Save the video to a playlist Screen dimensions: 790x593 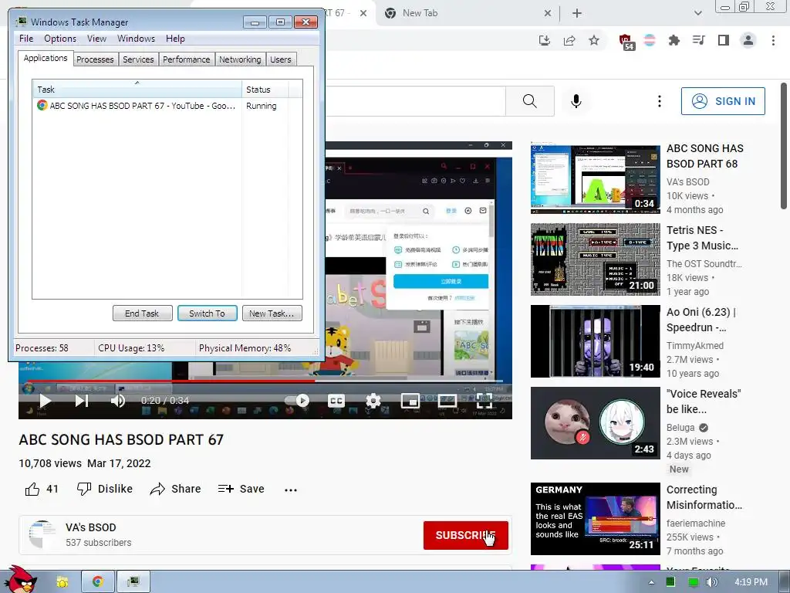(241, 489)
